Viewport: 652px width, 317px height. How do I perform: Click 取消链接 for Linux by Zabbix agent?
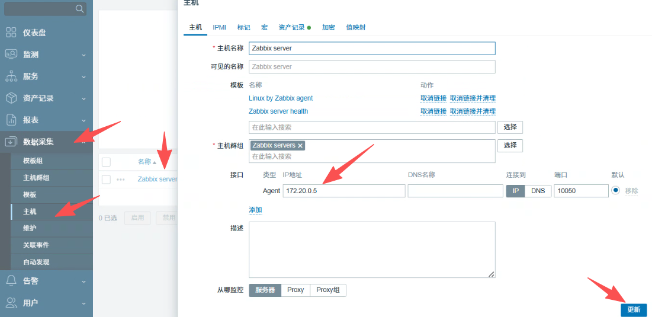(433, 98)
